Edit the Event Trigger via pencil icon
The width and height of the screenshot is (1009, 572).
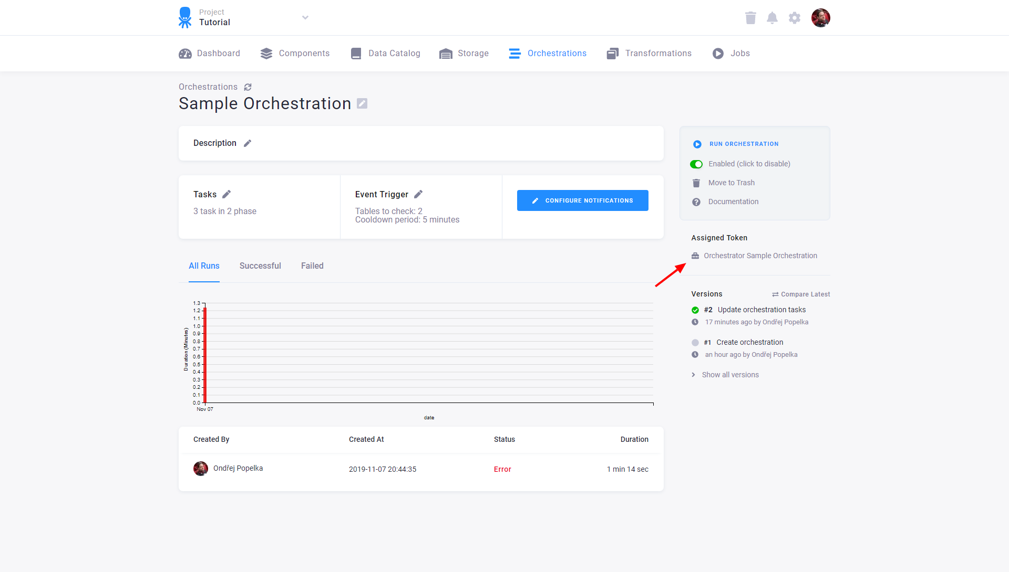[x=418, y=194]
